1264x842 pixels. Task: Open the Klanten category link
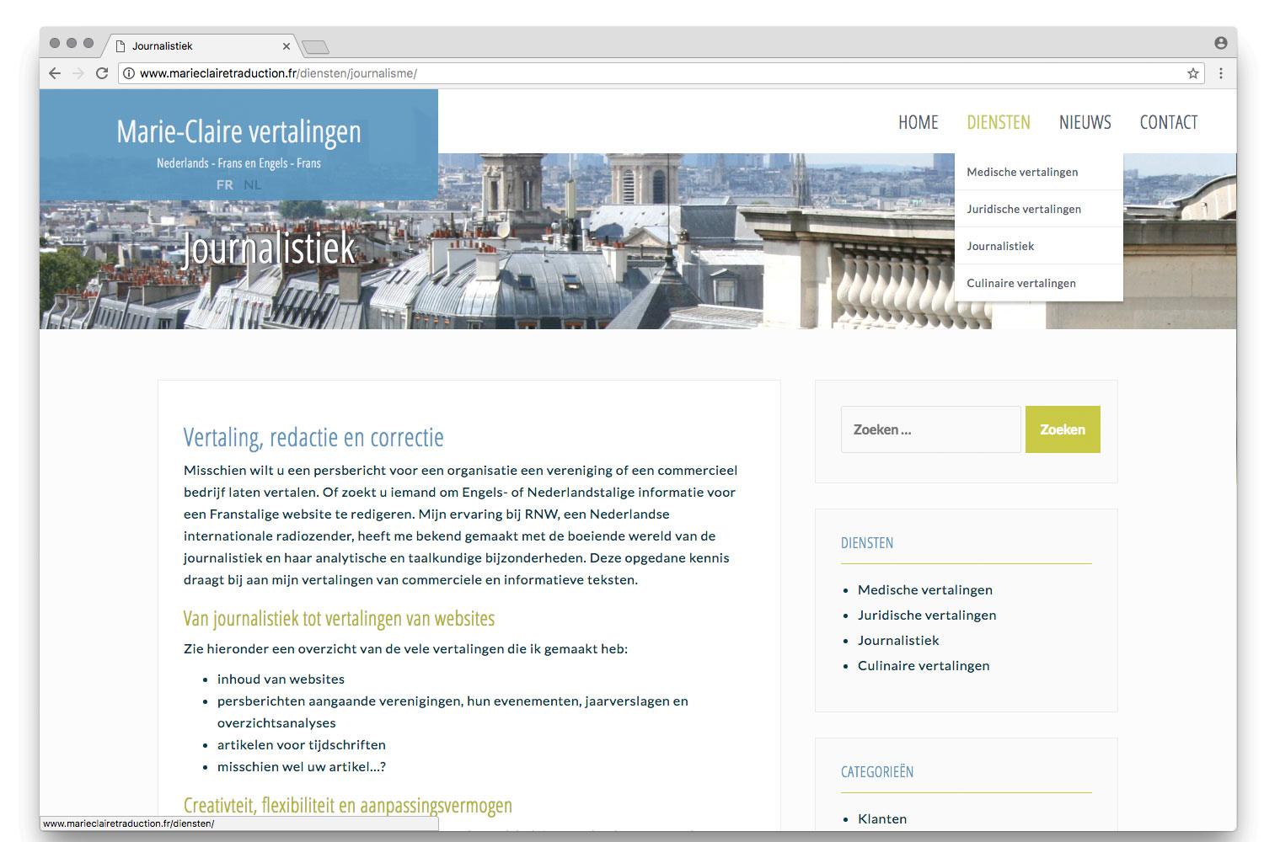coord(882,818)
